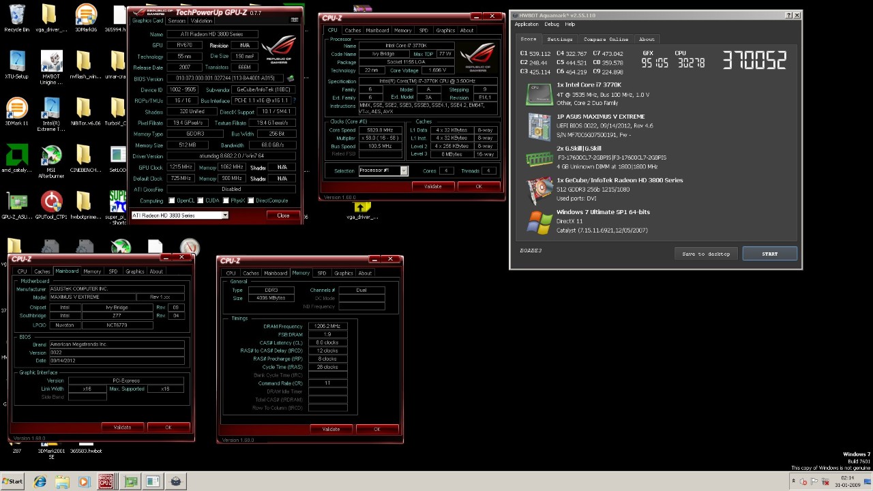Viewport: 873px width, 491px height.
Task: Click the DRAM Frequency value in CPU-Z Memory
Action: coord(327,326)
